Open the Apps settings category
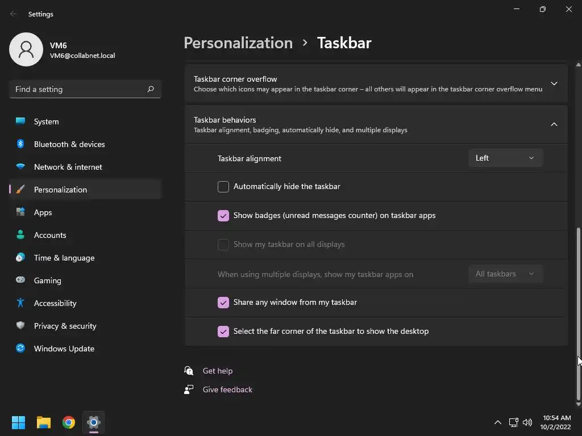582x436 pixels. [x=43, y=212]
